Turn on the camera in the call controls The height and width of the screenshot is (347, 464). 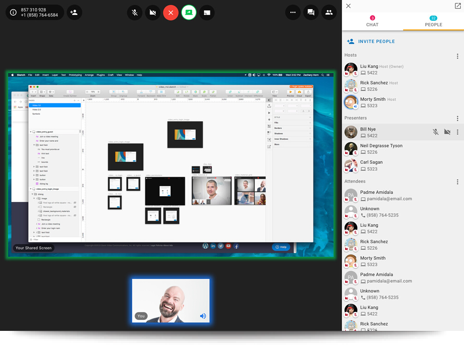point(153,13)
